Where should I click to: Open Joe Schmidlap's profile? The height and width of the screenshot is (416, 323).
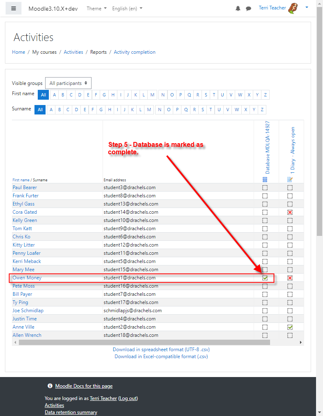tap(28, 311)
